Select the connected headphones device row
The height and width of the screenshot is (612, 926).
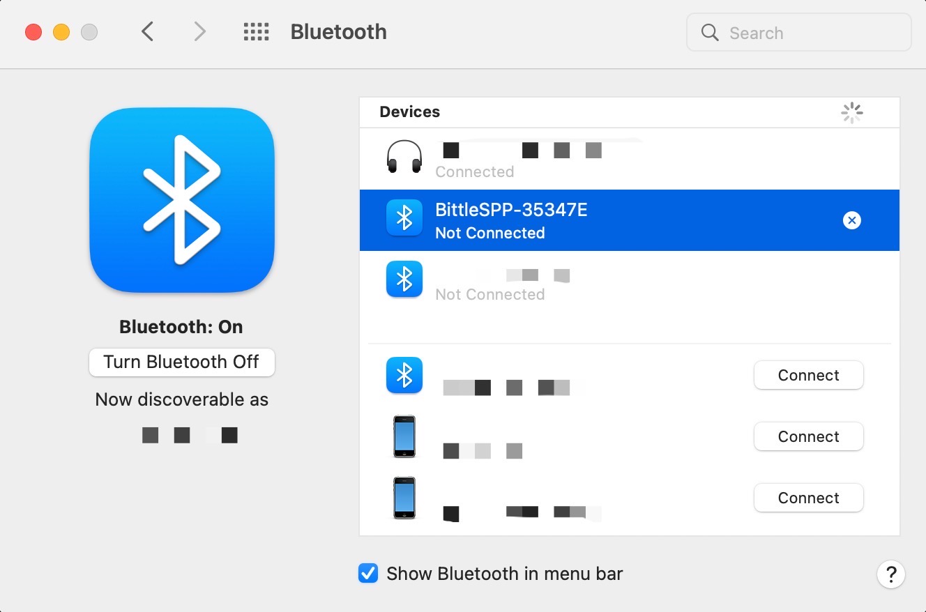click(x=630, y=159)
